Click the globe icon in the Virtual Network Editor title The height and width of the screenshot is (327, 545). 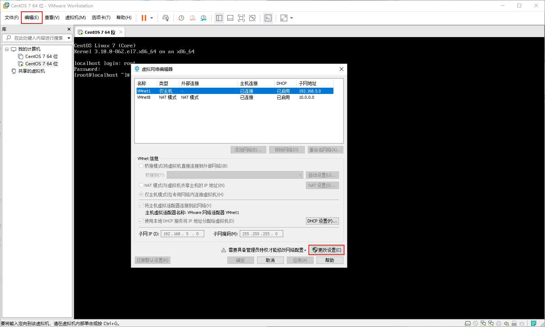[x=137, y=69]
